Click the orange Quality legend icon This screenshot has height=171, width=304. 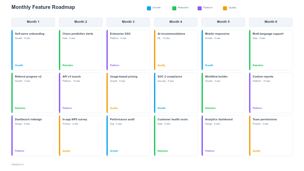pyautogui.click(x=225, y=8)
